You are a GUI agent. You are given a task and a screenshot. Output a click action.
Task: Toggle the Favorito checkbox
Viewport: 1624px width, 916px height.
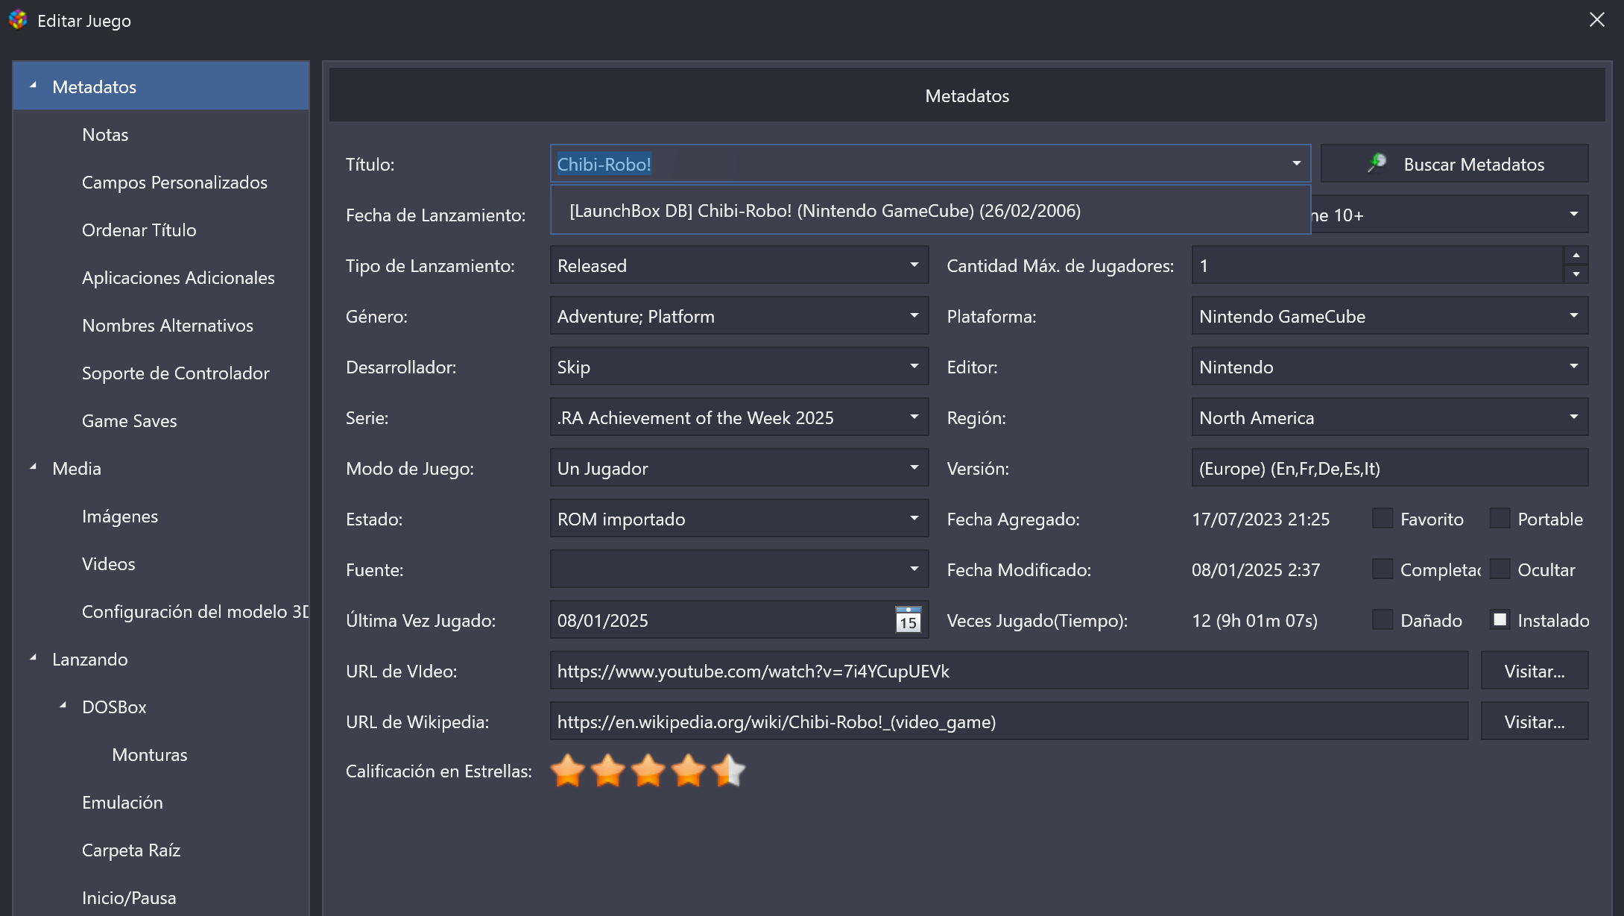[1383, 519]
